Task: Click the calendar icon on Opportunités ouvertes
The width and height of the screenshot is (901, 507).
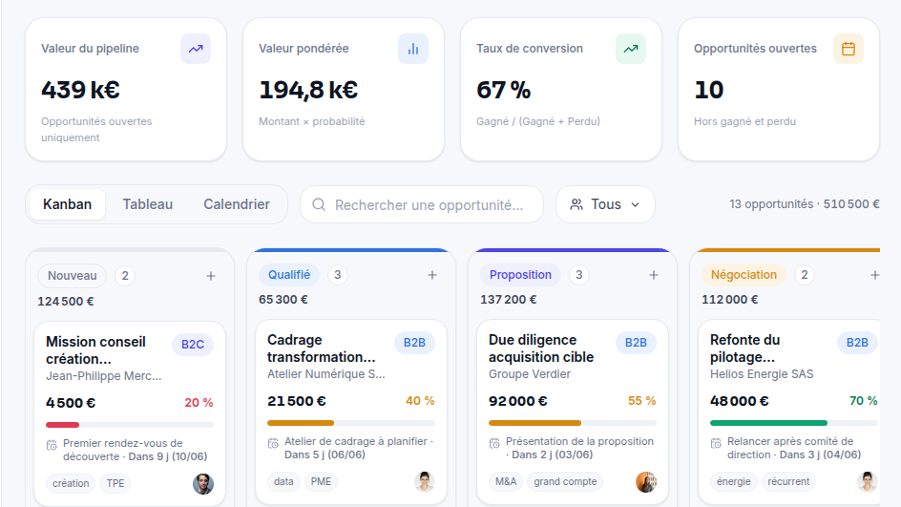Action: (x=849, y=49)
